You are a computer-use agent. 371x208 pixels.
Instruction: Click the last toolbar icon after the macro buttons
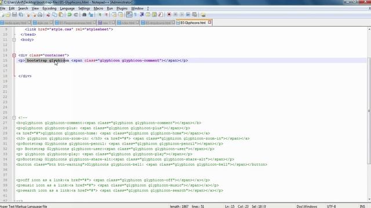(x=203, y=15)
